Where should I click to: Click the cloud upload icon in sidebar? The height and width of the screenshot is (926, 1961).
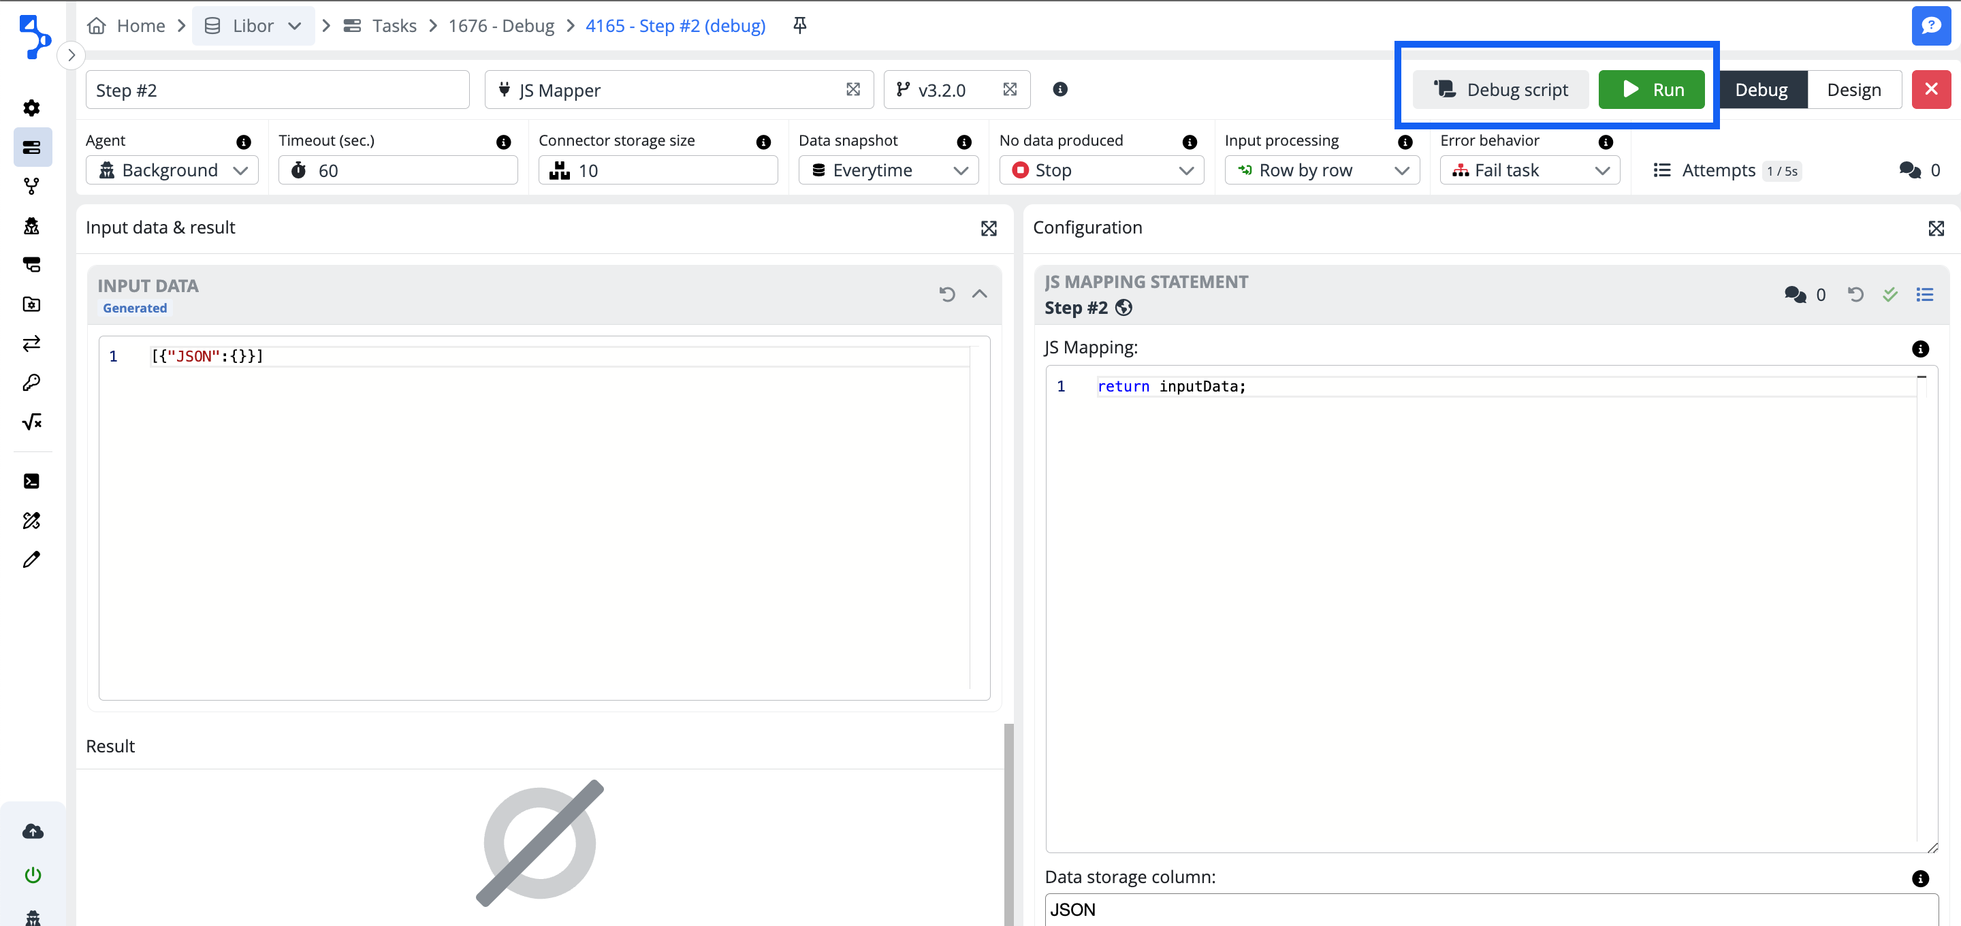pyautogui.click(x=32, y=831)
